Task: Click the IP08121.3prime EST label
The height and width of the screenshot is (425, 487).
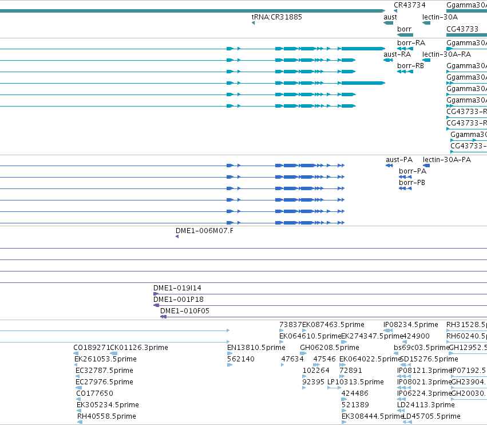Action: click(x=424, y=371)
